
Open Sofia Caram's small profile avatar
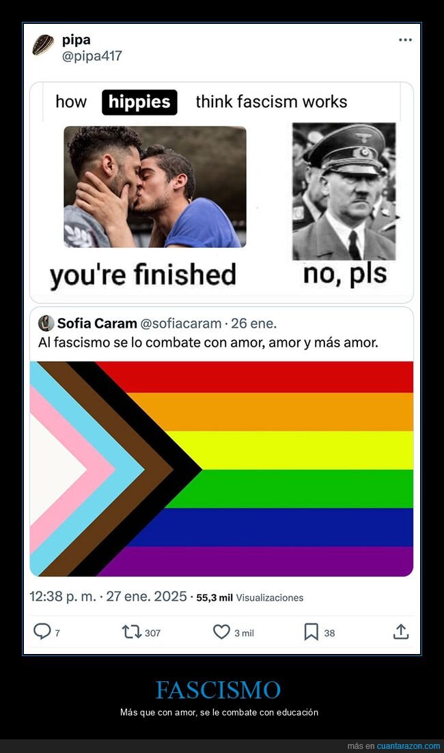(46, 323)
